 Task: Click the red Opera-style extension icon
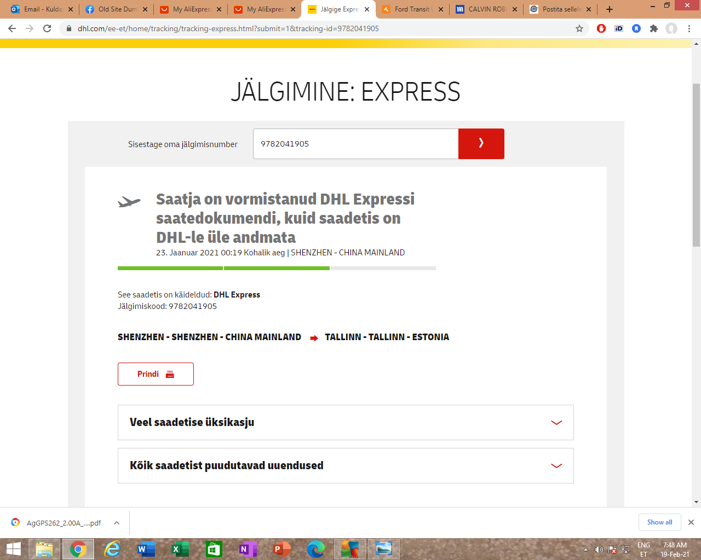tap(601, 28)
